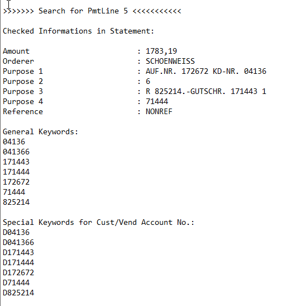291x306 pixels.
Task: Click the Amount value 1783,19
Action: tap(161, 51)
